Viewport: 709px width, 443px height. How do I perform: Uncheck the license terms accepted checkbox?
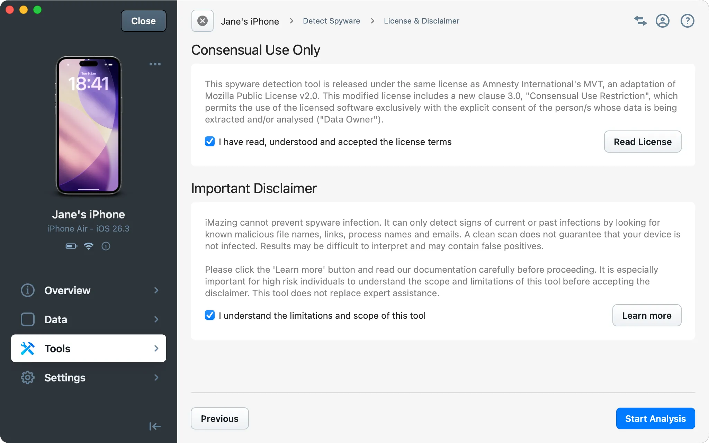(210, 142)
